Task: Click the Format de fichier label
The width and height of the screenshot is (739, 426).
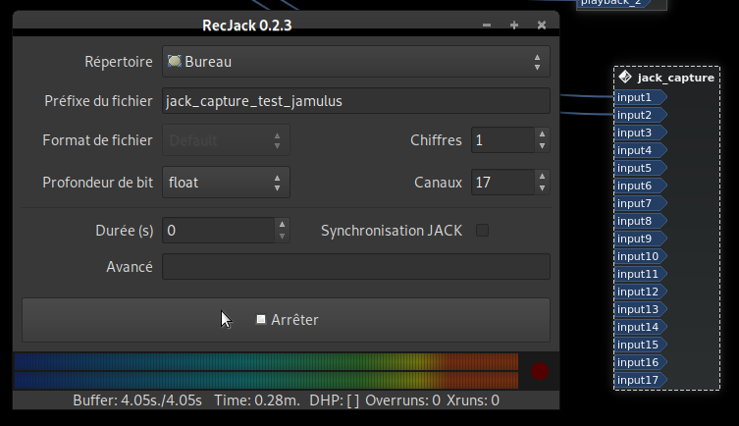Action: (97, 140)
